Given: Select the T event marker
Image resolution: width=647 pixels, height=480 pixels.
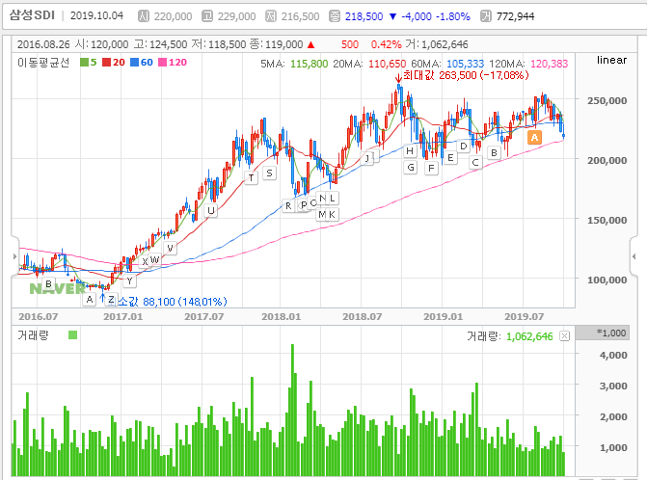Looking at the screenshot, I should point(251,177).
